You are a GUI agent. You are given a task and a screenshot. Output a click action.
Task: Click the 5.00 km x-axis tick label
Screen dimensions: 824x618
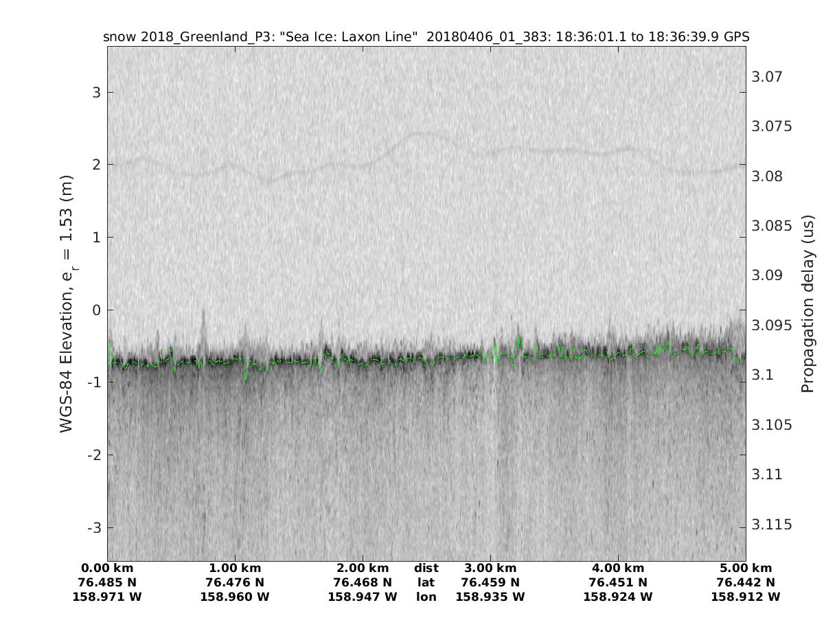746,568
